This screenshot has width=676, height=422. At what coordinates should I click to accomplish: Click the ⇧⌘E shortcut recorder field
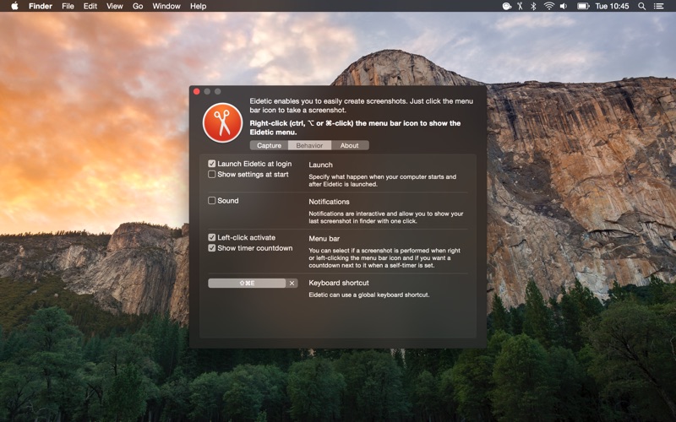(x=247, y=283)
